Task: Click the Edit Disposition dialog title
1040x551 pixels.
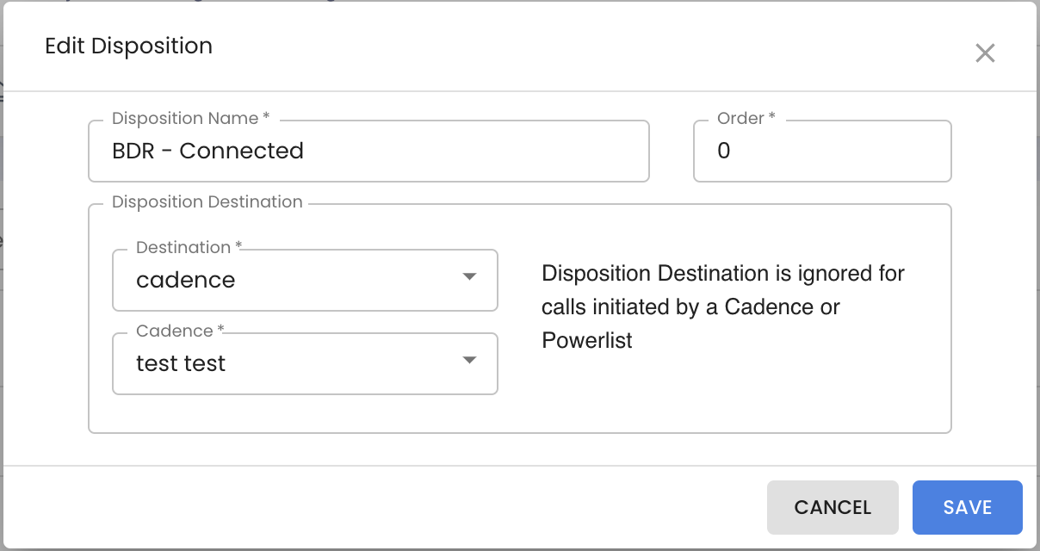Action: coord(128,46)
